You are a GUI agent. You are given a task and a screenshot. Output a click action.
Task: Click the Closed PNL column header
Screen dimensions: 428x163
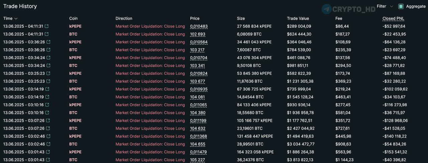393,18
